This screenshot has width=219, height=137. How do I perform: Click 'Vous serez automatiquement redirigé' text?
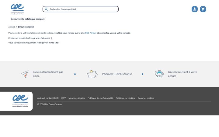pos(34,43)
